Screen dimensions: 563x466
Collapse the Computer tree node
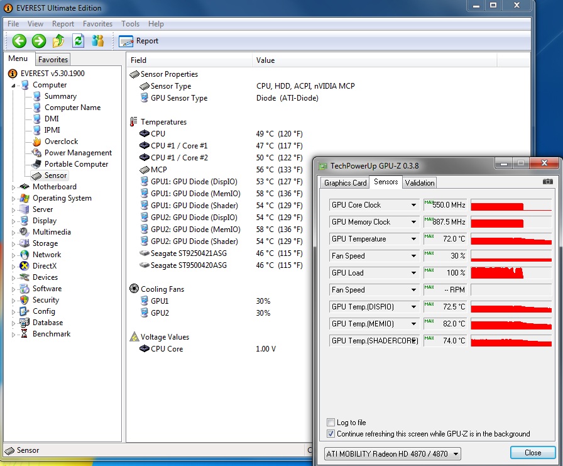(x=13, y=86)
